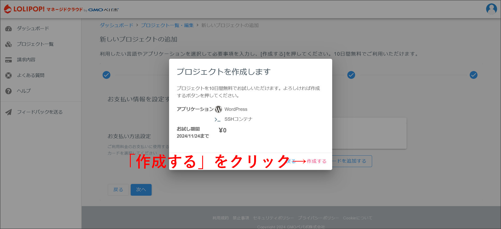This screenshot has height=229, width=501.
Task: Open the セキュリティポリシー footer link
Action: tap(273, 218)
